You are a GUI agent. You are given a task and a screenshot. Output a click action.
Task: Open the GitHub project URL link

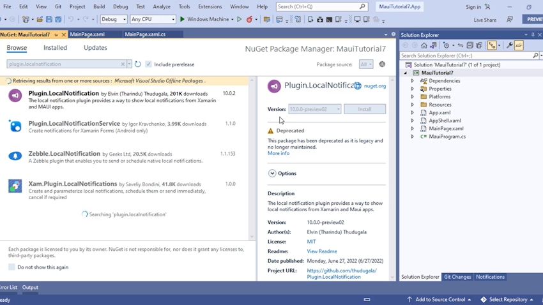[342, 274]
